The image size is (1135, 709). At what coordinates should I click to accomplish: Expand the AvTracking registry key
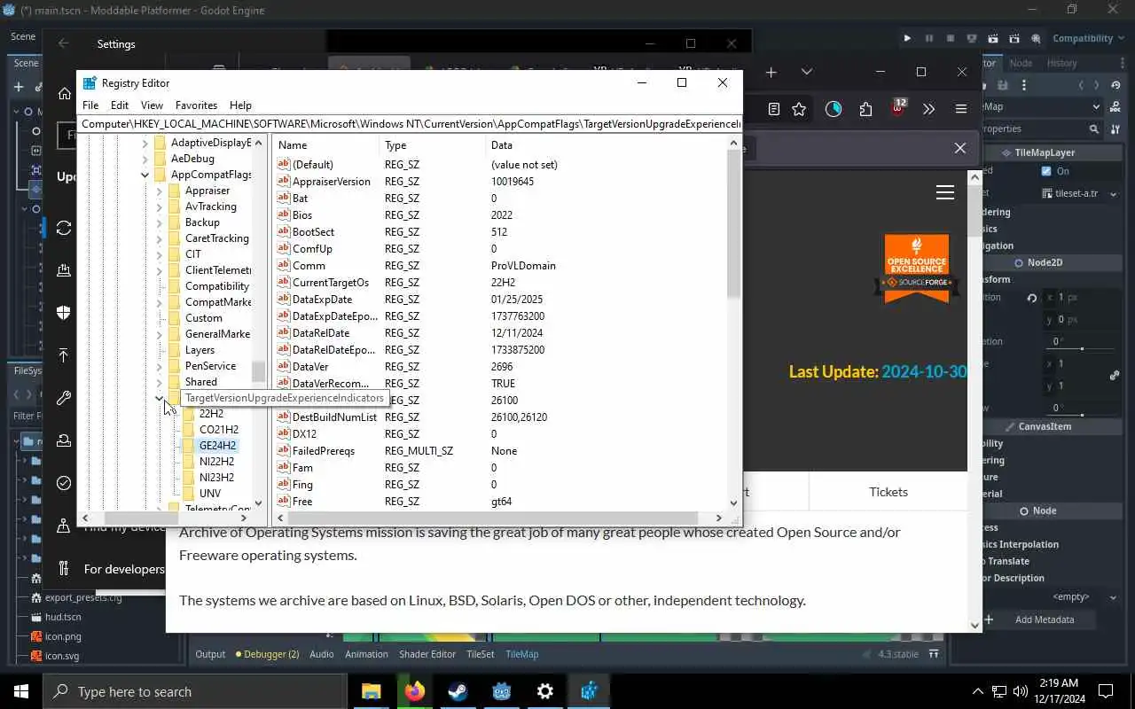159,206
